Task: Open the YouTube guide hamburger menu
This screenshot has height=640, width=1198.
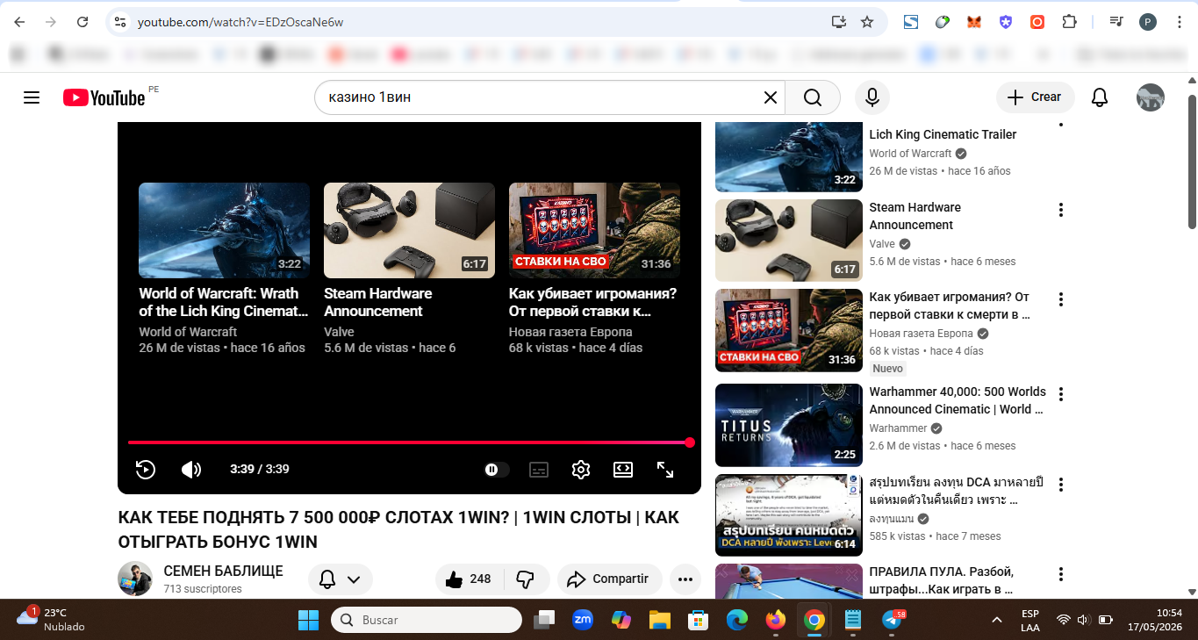Action: click(32, 97)
